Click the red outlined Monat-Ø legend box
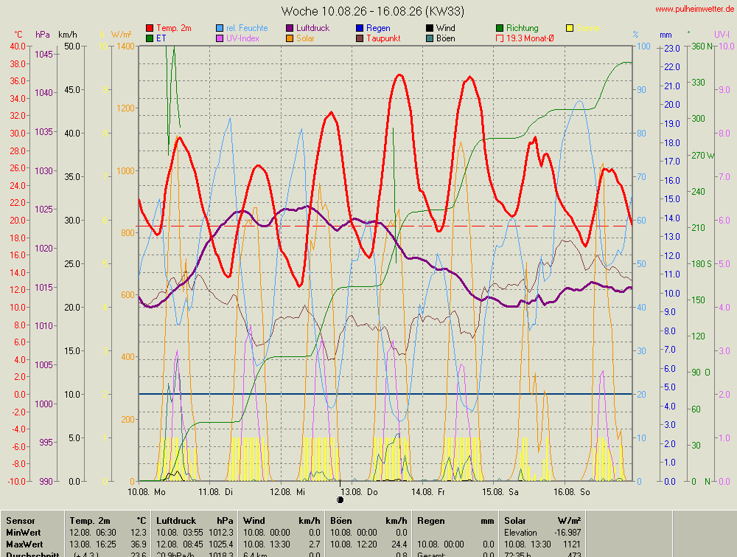 [x=500, y=38]
